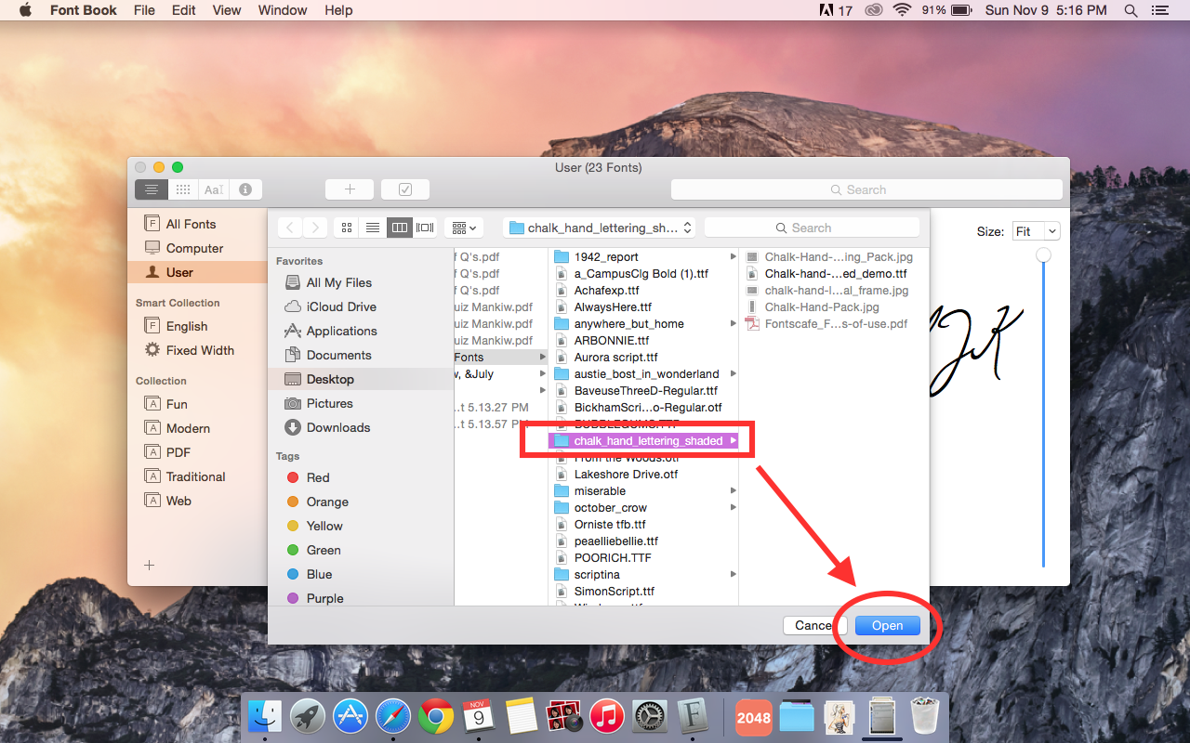Launch Google Chrome from the Dock
The height and width of the screenshot is (743, 1190).
(436, 716)
